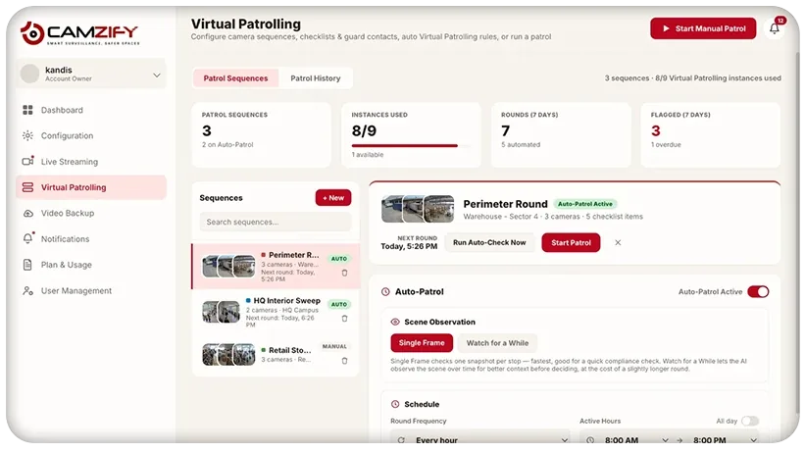Click the Video Backup cloud icon
The image size is (805, 453).
pyautogui.click(x=27, y=213)
